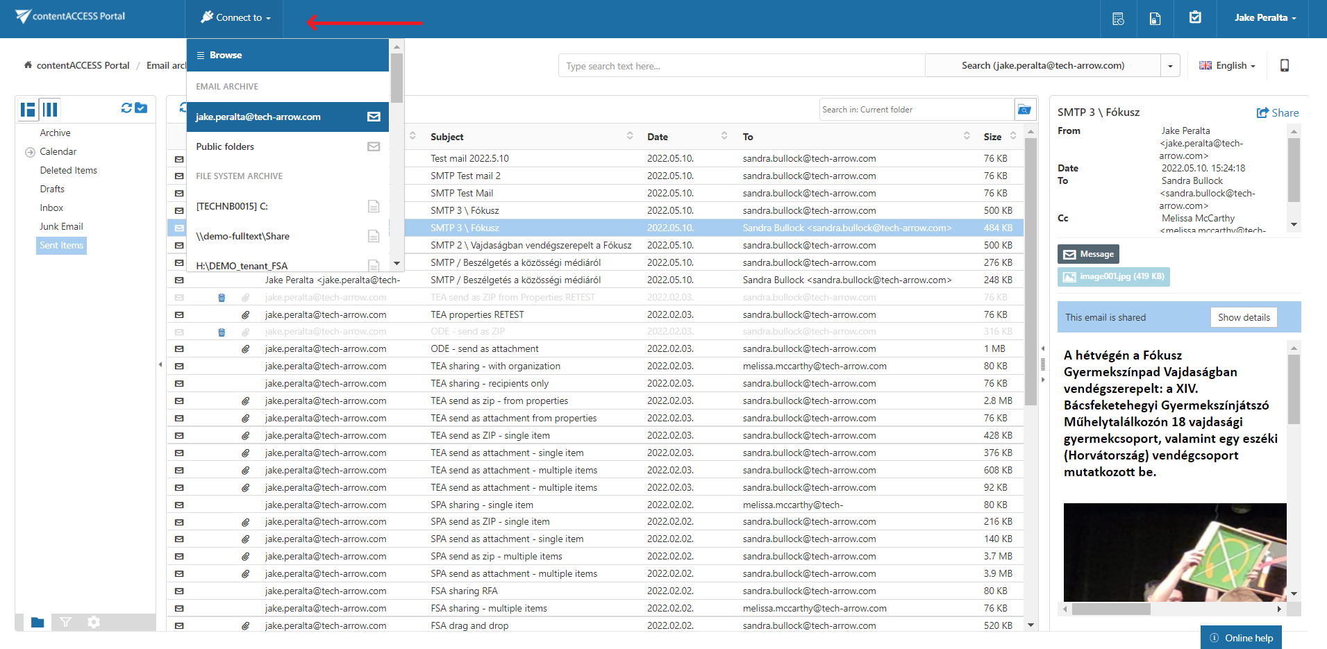Image resolution: width=1327 pixels, height=649 pixels.
Task: Refresh the folder tree
Action: coord(126,108)
